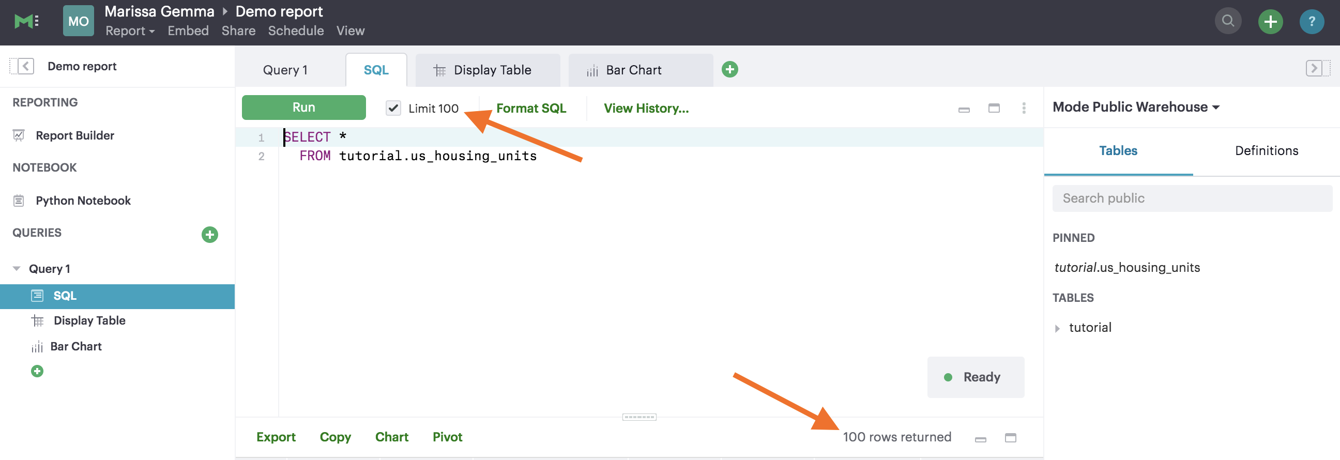Select the SQL tab
Viewport: 1340px width, 460px height.
[x=376, y=70]
